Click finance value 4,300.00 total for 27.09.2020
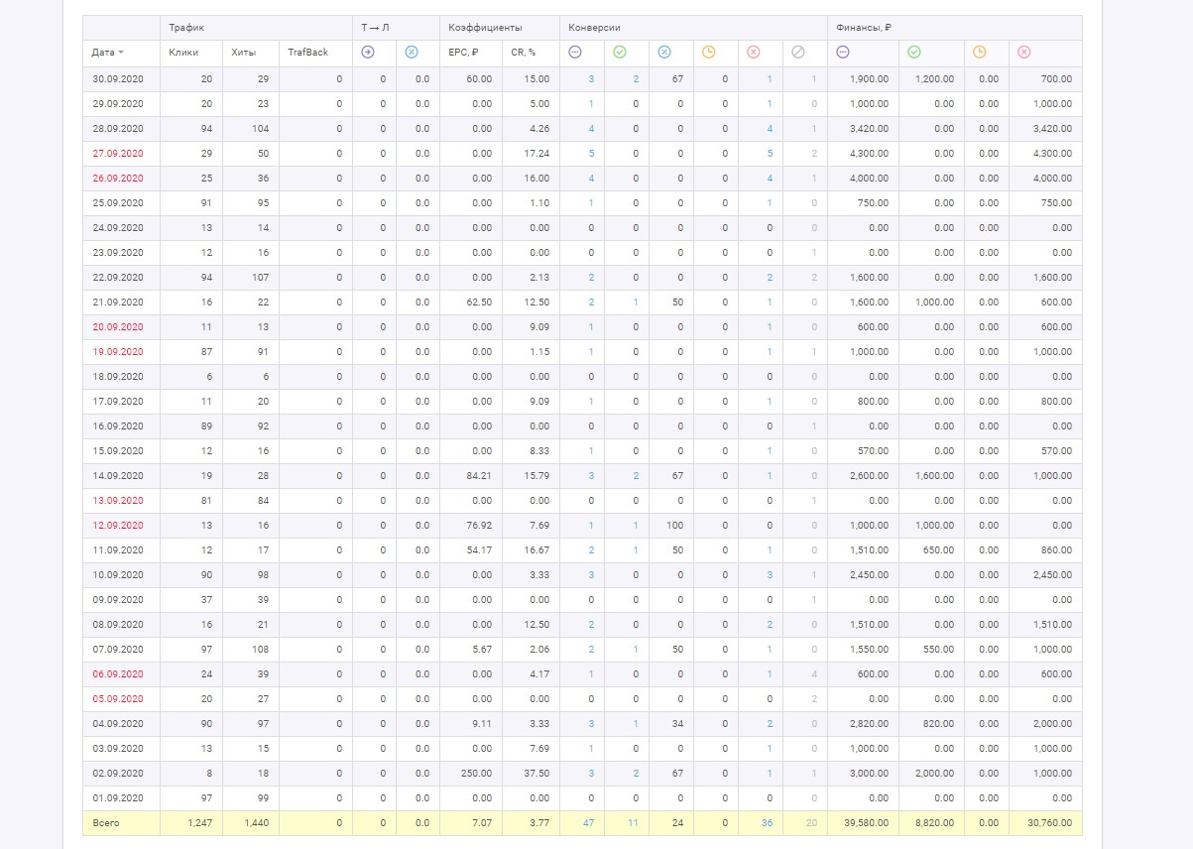1193x849 pixels. [x=870, y=153]
